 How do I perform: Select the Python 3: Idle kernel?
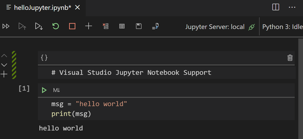point(282,27)
